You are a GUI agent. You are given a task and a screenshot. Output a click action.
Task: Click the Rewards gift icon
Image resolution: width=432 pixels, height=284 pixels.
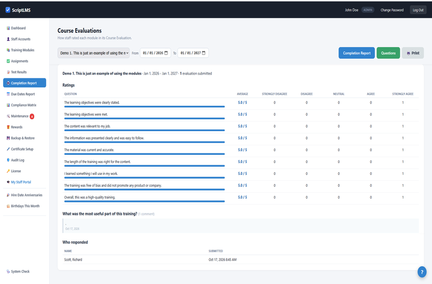(8, 127)
